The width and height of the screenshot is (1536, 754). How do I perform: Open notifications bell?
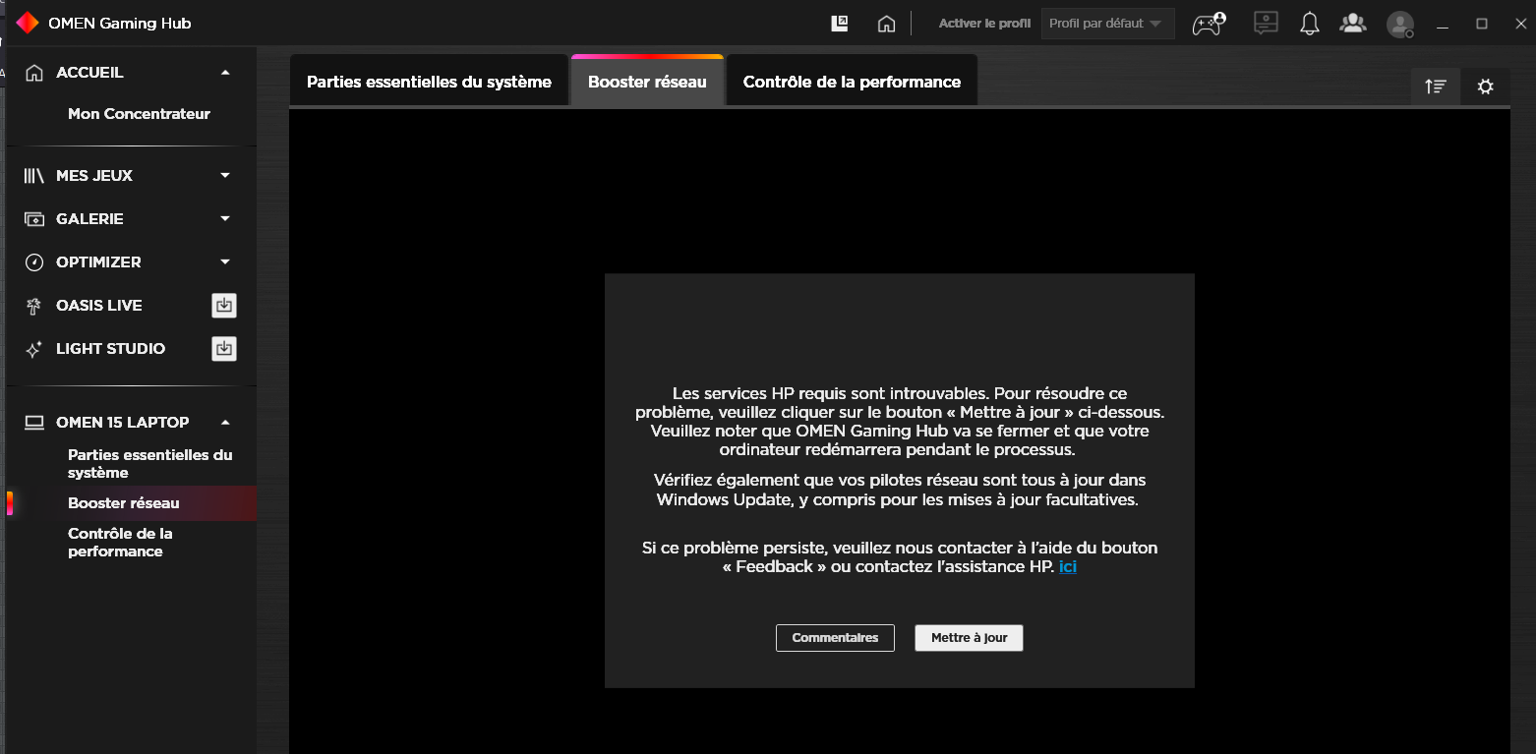point(1309,24)
